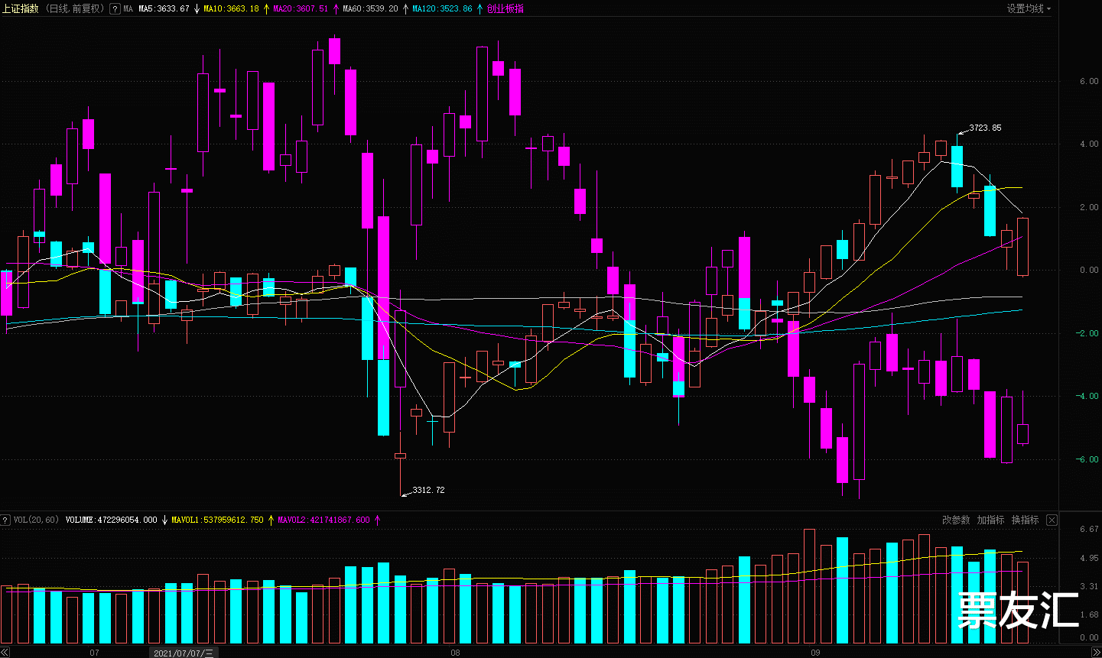
Task: Select the MAVOL1:537959612.750 readout
Action: [x=217, y=520]
